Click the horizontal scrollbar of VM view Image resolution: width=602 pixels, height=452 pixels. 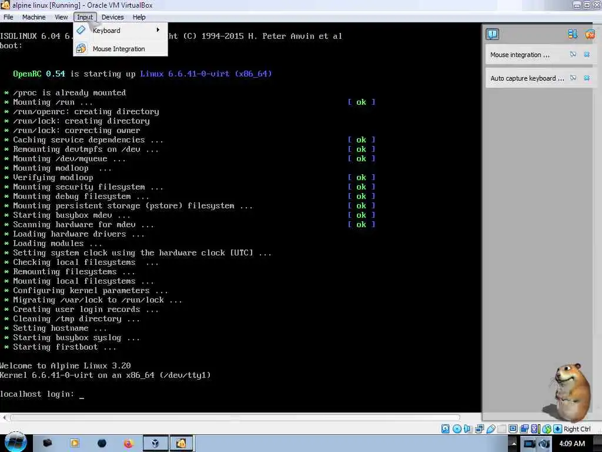[x=235, y=417]
